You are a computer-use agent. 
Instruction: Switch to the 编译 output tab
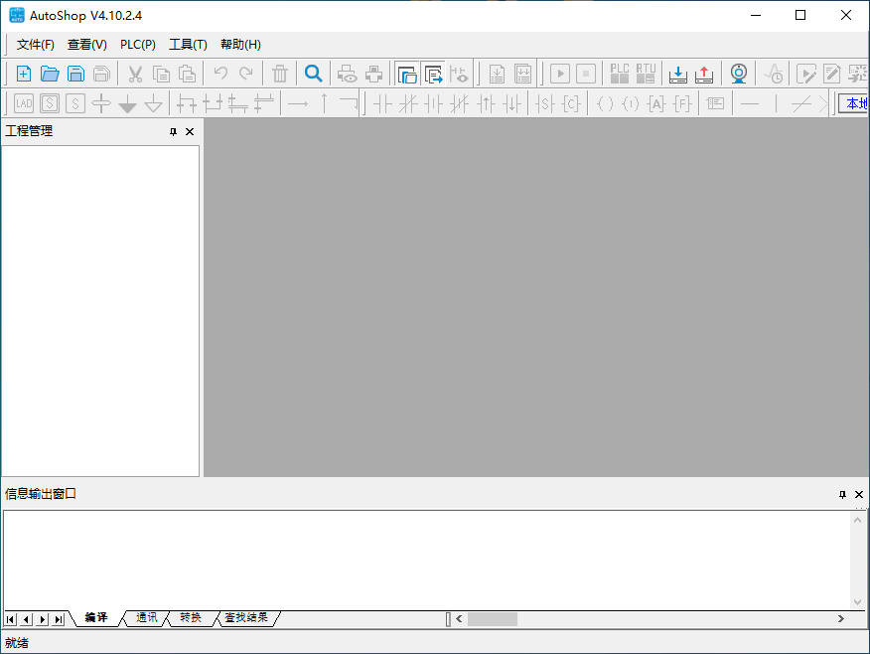96,617
